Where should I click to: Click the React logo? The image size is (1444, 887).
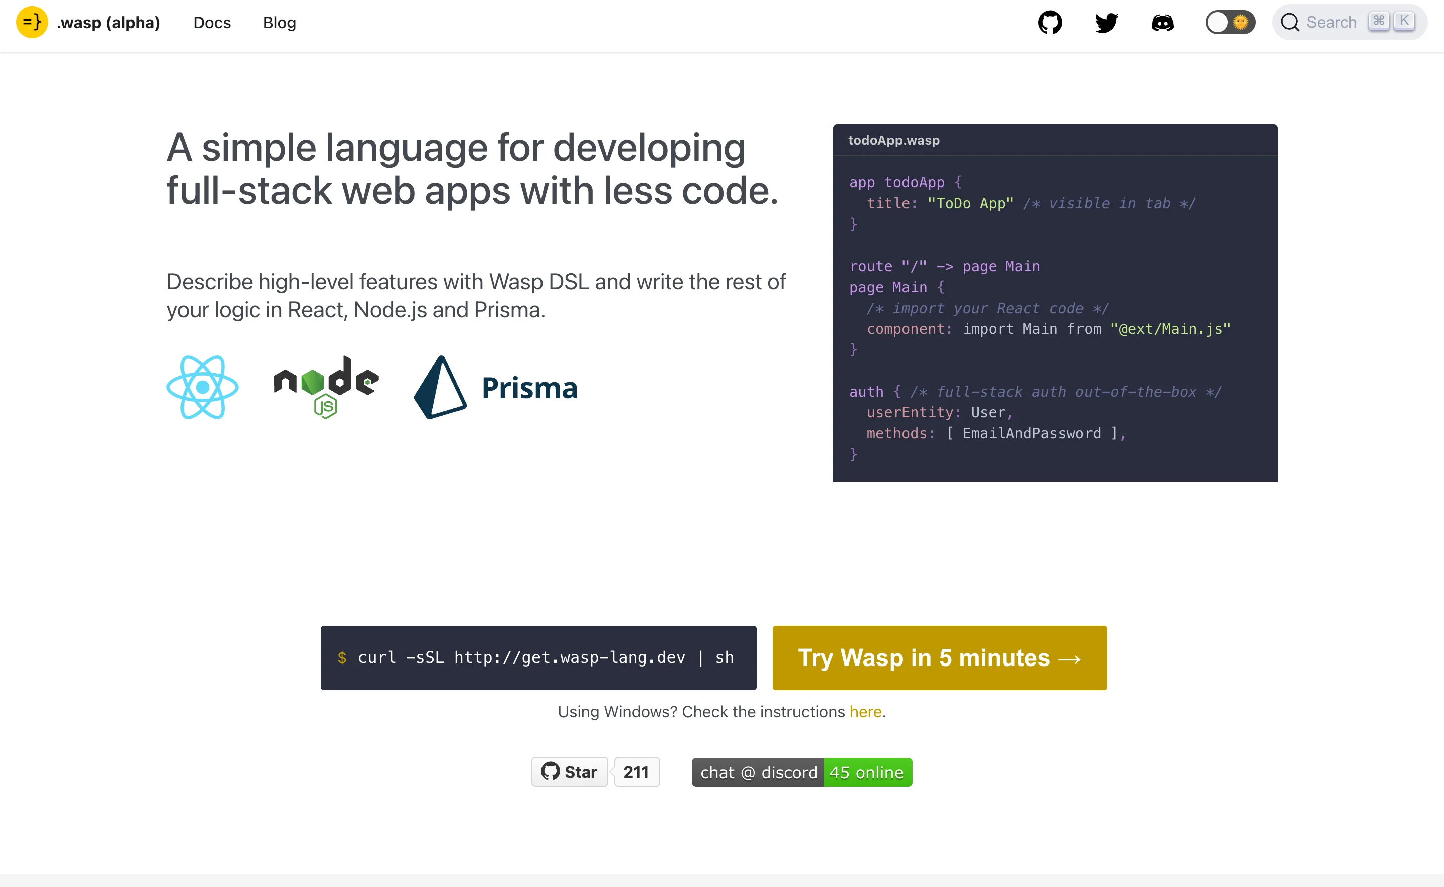[x=203, y=387]
